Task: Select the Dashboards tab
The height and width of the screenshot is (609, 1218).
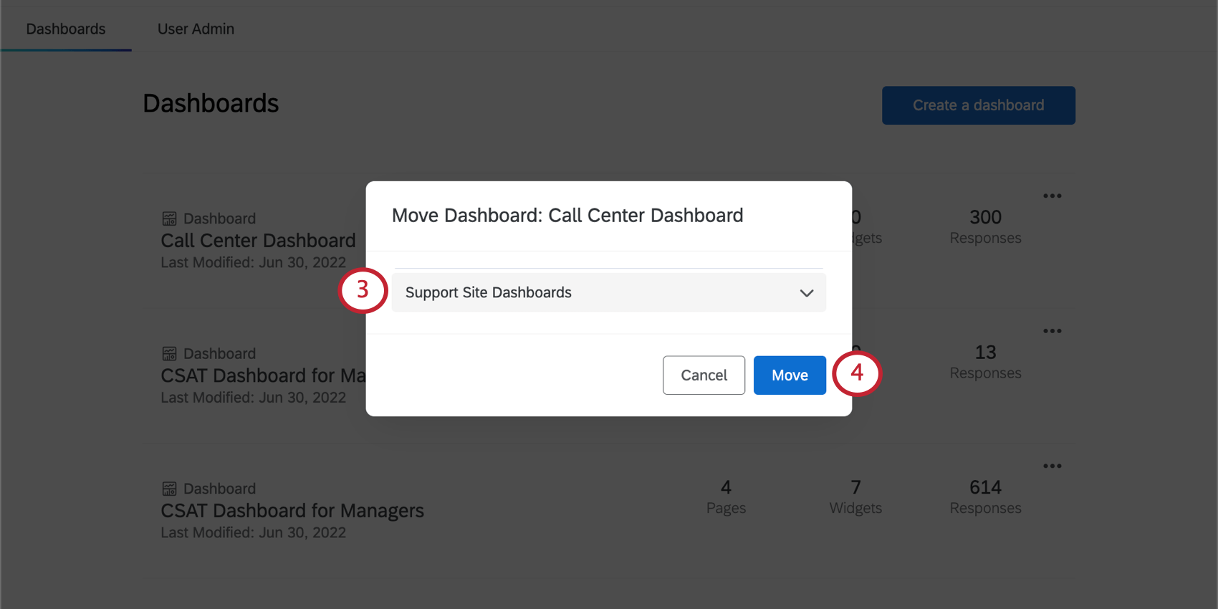Action: point(66,29)
